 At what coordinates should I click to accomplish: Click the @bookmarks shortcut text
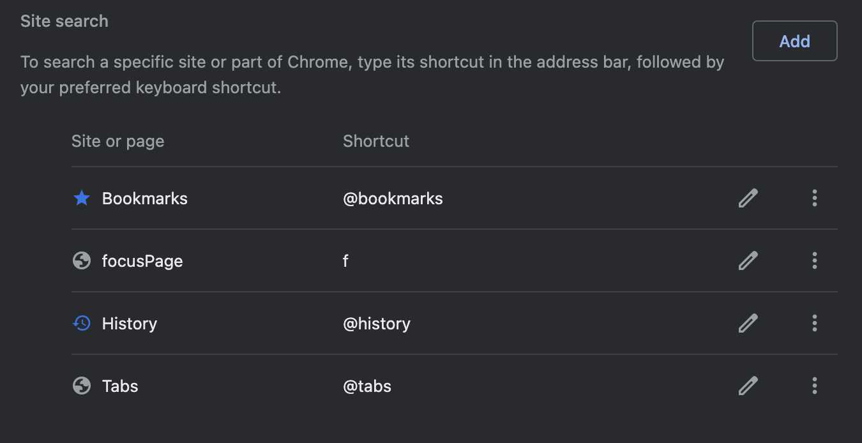point(393,199)
